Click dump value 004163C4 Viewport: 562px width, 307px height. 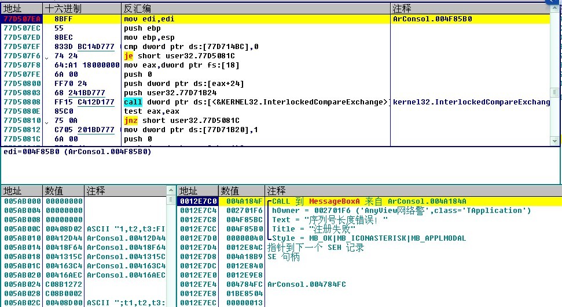pyautogui.click(x=64, y=266)
